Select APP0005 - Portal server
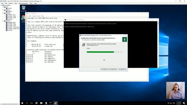This screenshot has width=187, height=105. pos(12,24)
